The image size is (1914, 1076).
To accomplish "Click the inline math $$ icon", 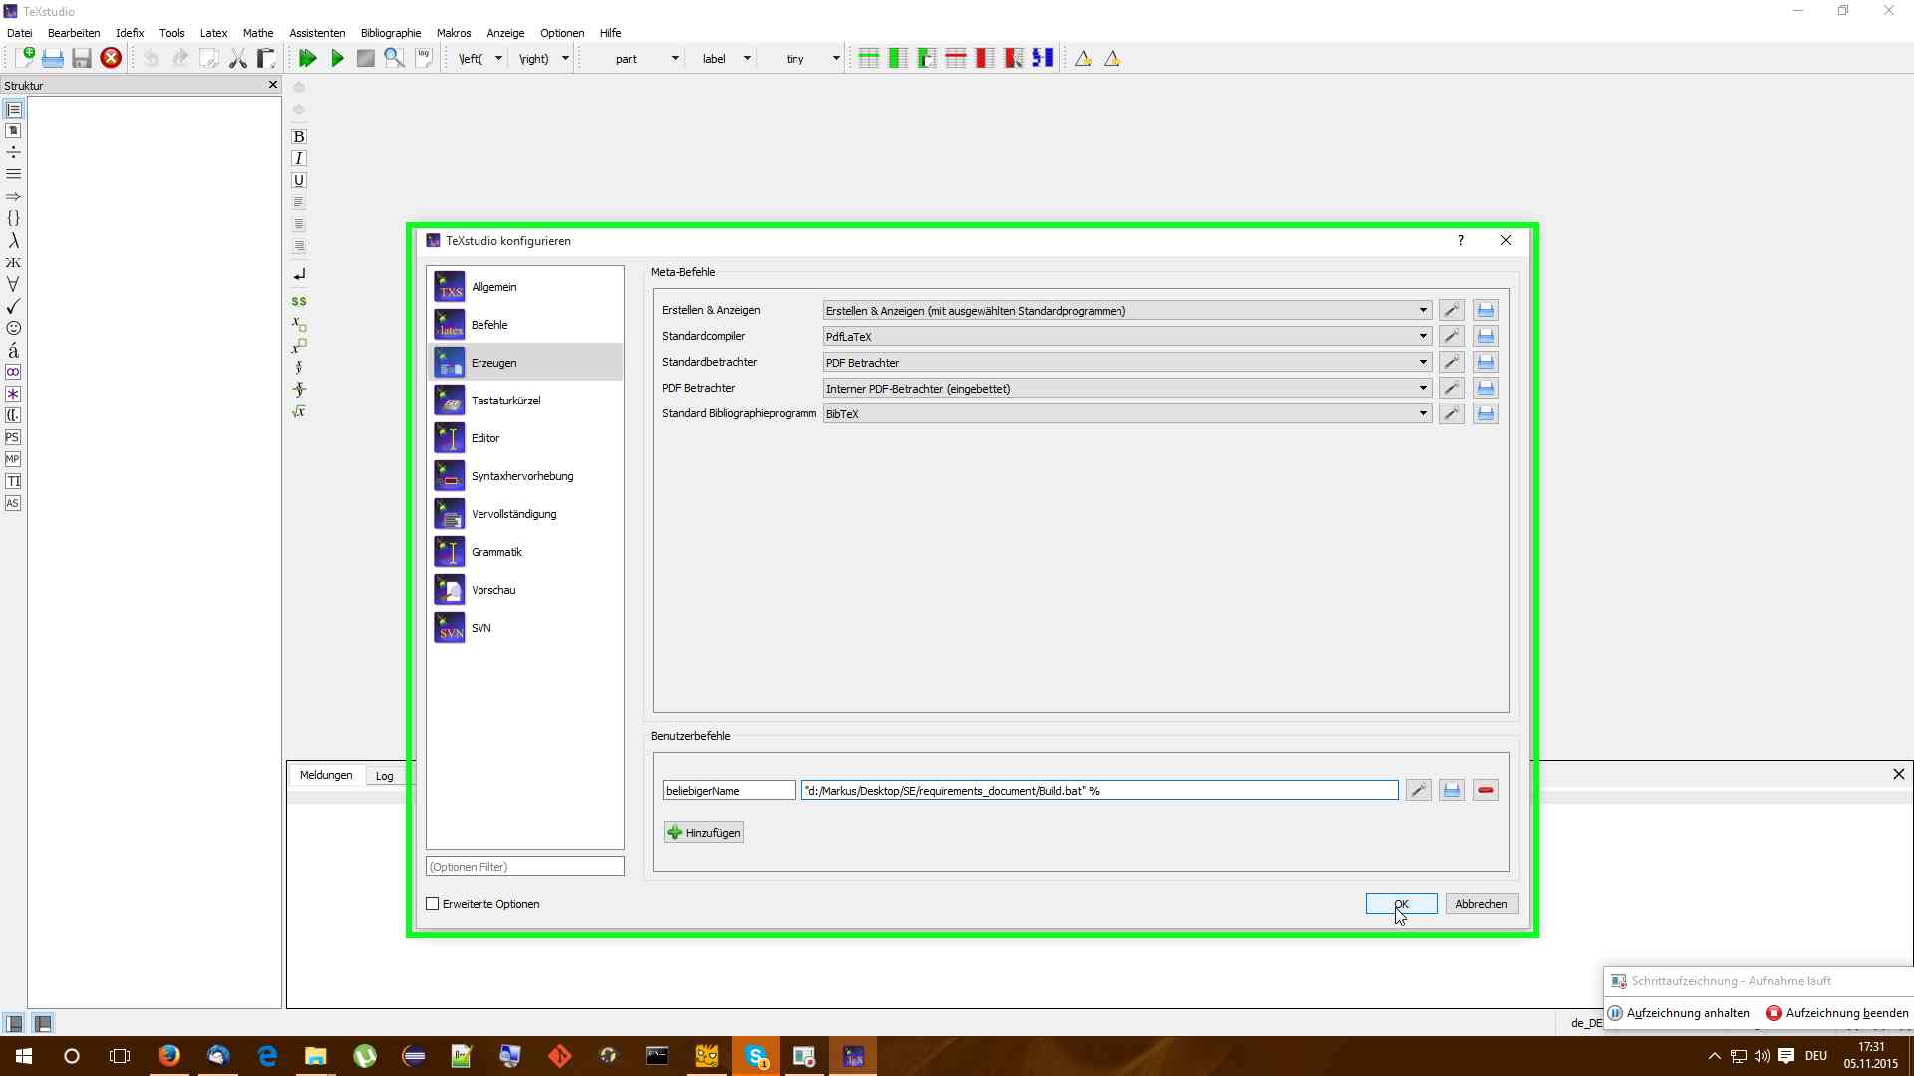I will point(299,301).
